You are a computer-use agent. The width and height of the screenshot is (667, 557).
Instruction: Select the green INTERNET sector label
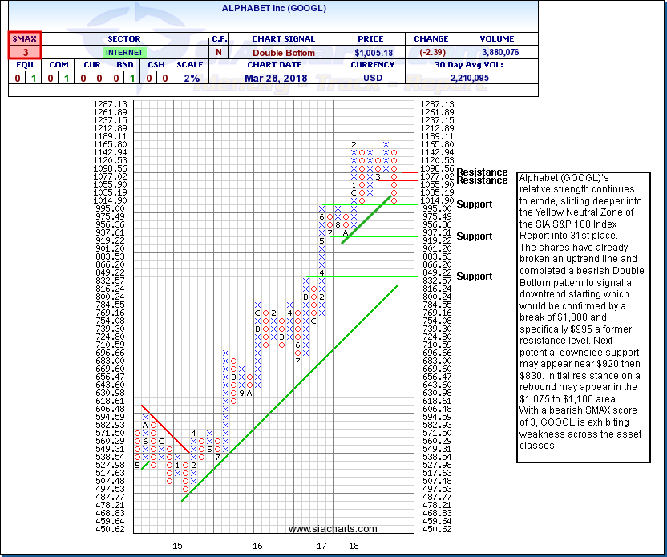[x=123, y=52]
